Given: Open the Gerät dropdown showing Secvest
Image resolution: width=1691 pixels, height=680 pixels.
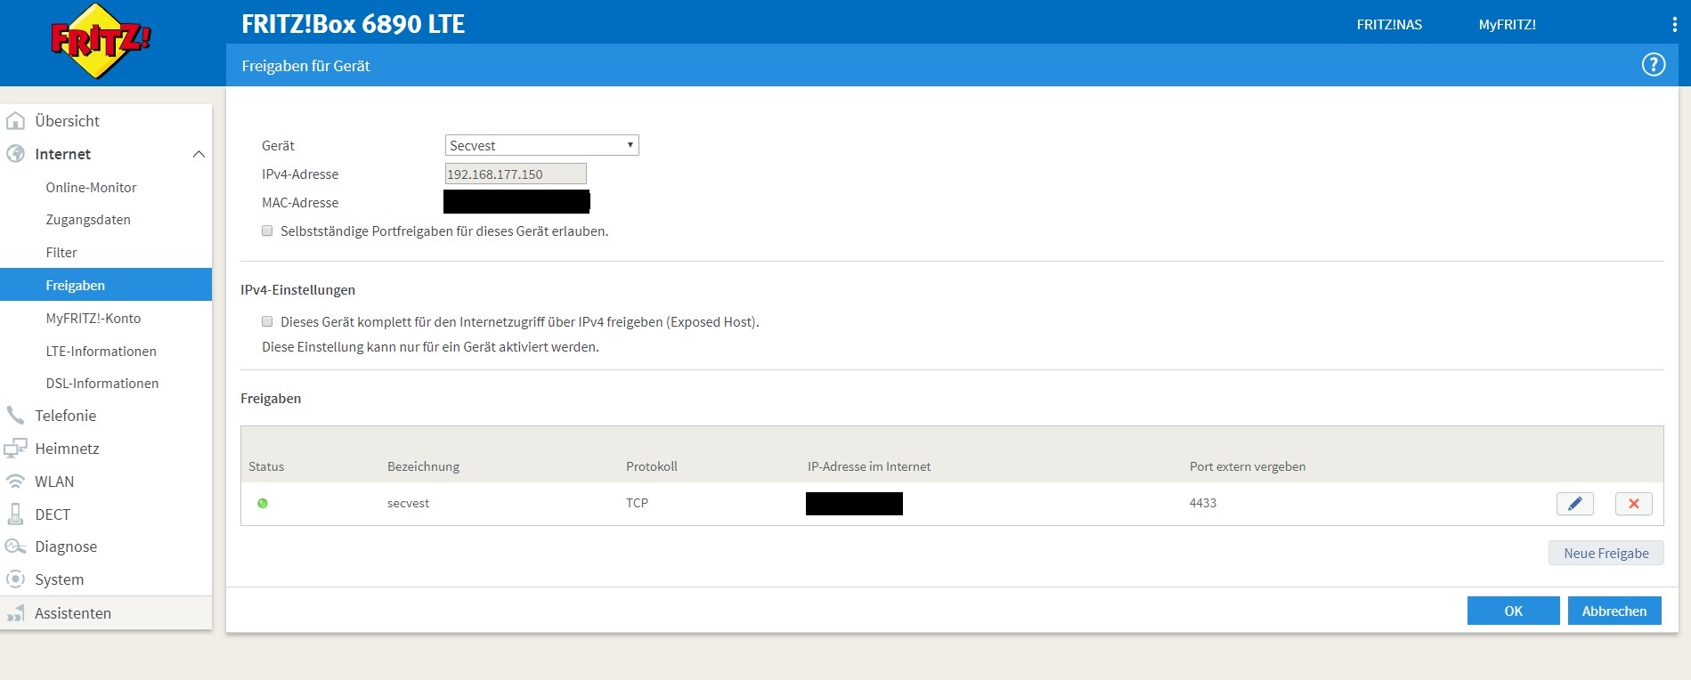Looking at the screenshot, I should (x=541, y=145).
